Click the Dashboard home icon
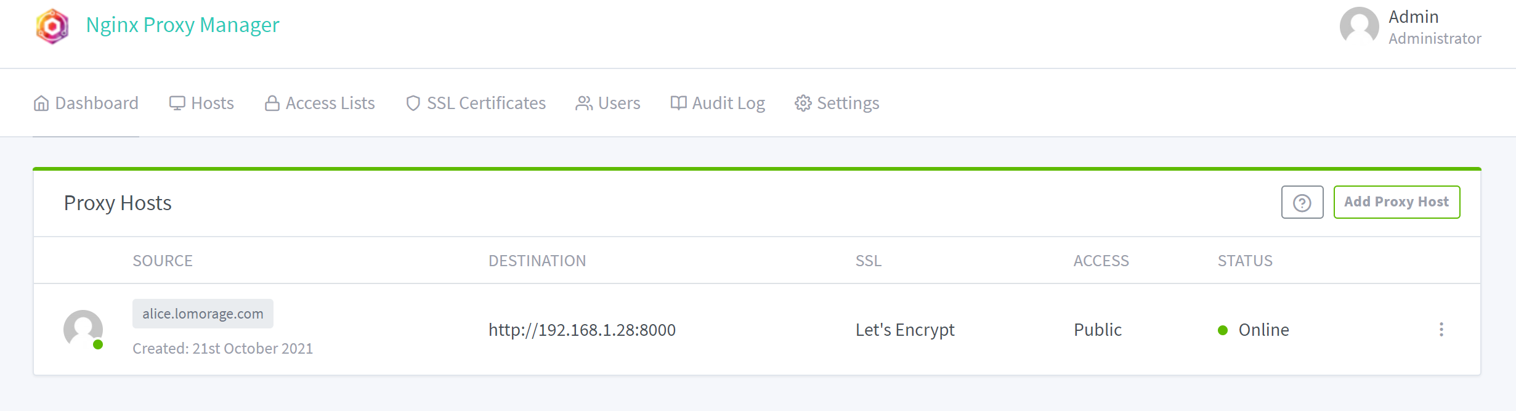1516x411 pixels. [41, 104]
